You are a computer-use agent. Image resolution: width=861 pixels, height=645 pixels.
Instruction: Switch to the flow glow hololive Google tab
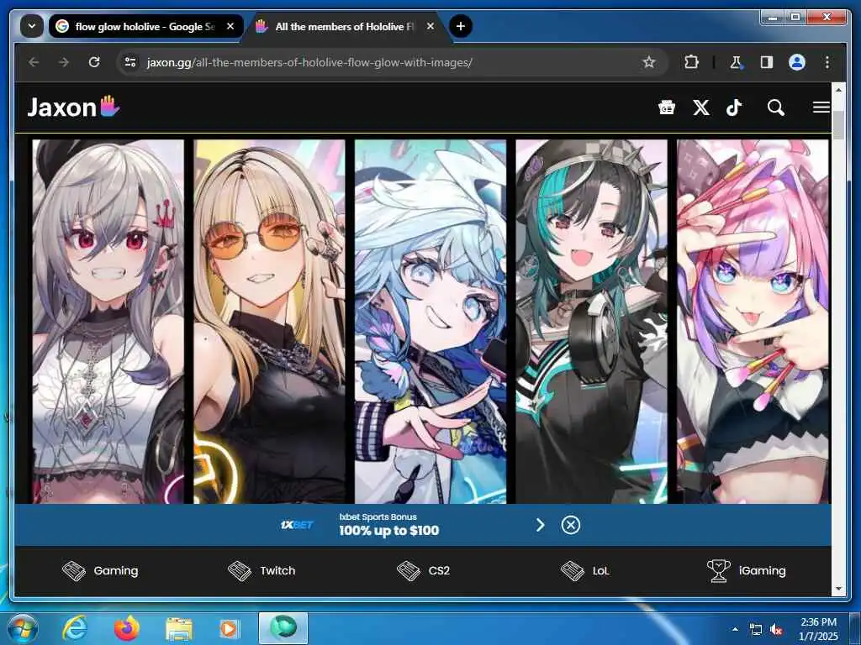click(145, 26)
